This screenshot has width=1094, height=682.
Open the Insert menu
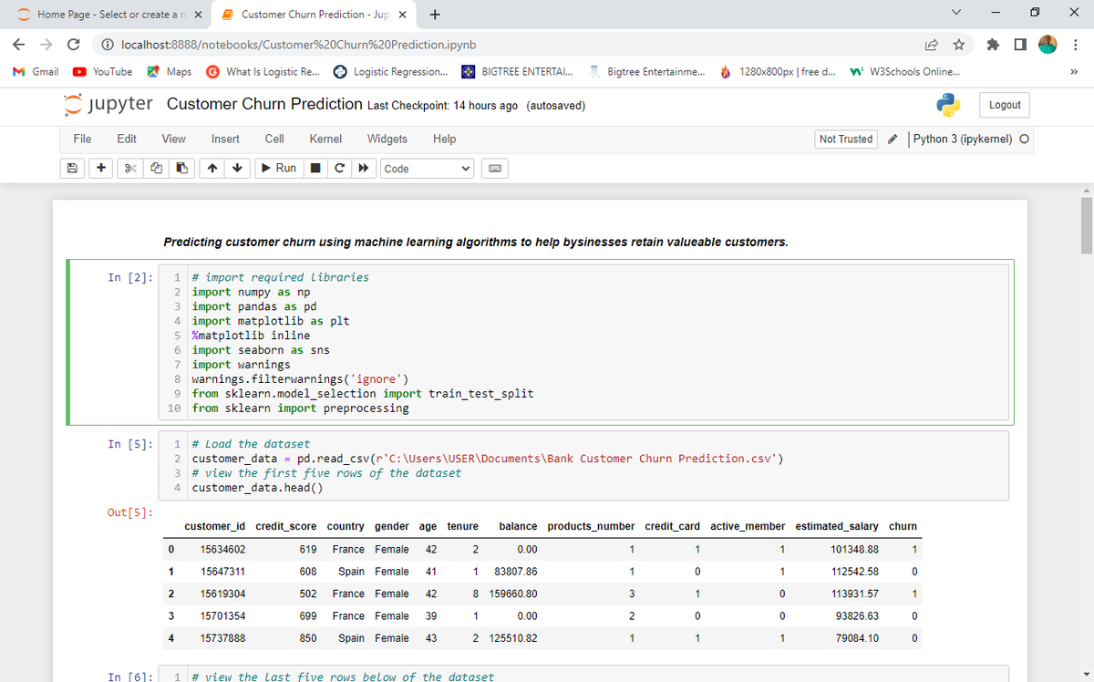(x=225, y=139)
